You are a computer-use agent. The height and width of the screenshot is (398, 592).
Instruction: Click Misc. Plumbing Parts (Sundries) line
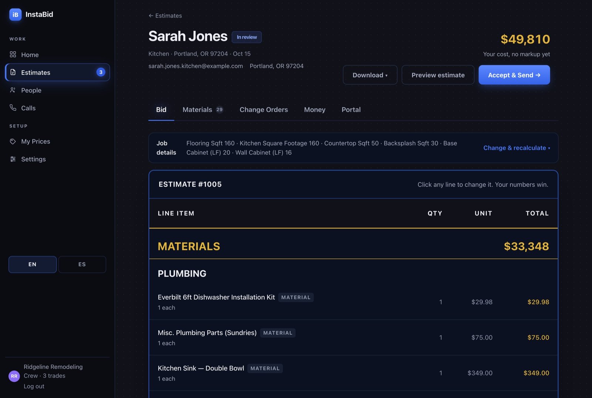click(353, 337)
